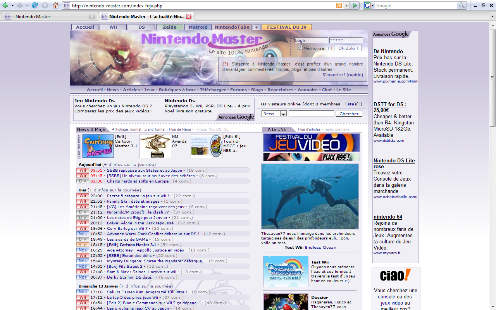This screenshot has width=496, height=310.
Task: Click the S'inscrire ! (rapide) link
Action: point(343,75)
